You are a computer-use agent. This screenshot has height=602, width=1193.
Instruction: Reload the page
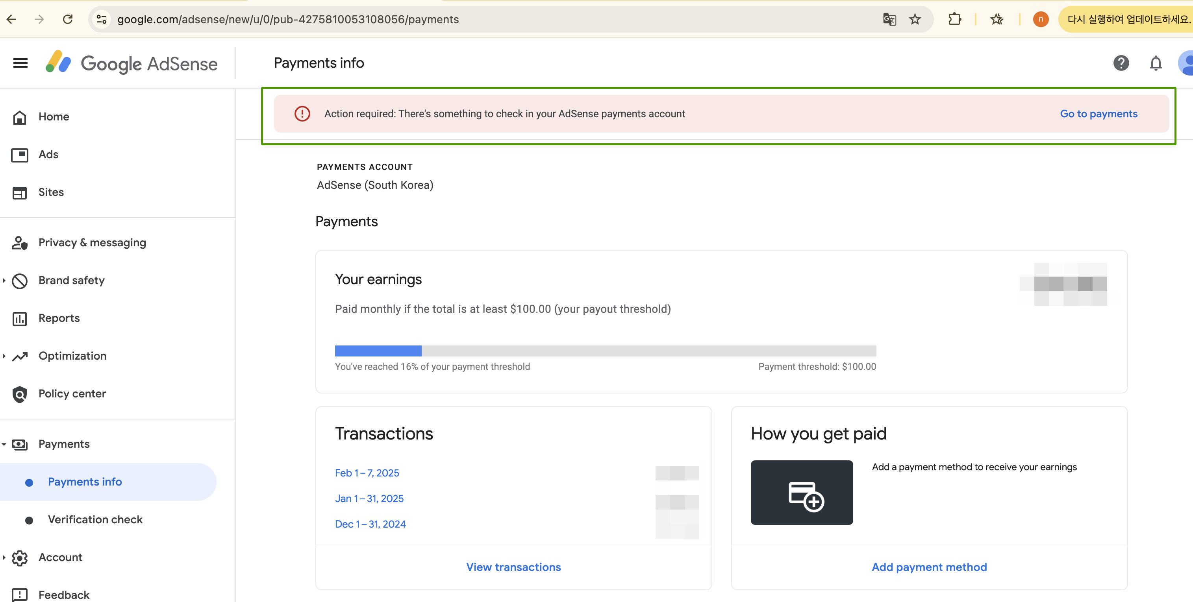coord(68,19)
